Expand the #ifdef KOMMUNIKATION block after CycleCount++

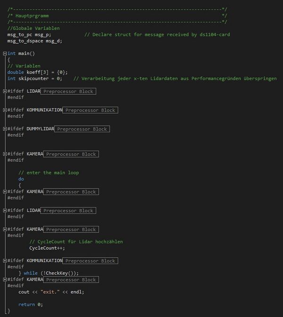(x=4, y=260)
